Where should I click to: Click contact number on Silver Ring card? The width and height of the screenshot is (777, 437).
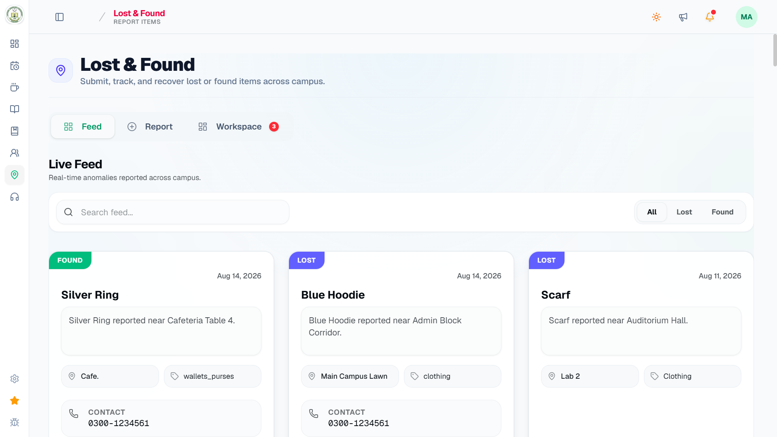coord(119,423)
